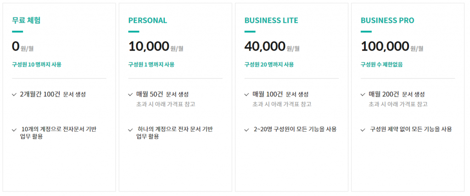Image resolution: width=470 pixels, height=196 pixels.
Task: Click checkmark beside 2개월간 100건 문서 생성
Action: [14, 95]
